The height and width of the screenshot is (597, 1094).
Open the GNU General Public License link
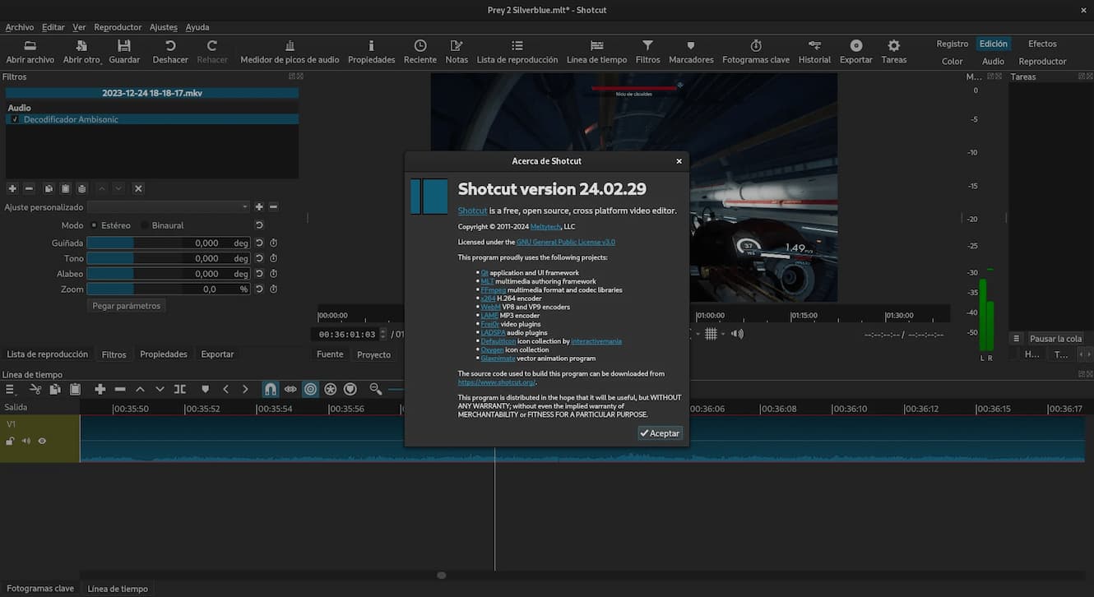click(566, 242)
